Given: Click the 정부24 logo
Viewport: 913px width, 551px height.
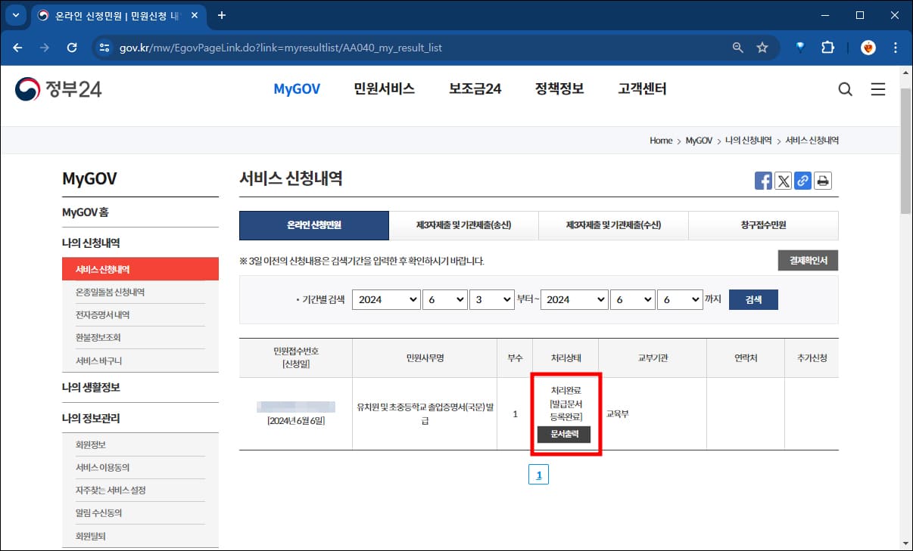Looking at the screenshot, I should point(58,88).
